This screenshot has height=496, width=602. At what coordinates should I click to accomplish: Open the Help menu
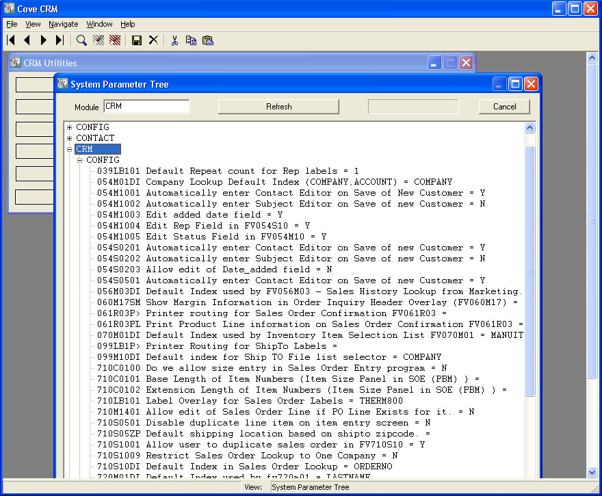pos(127,24)
